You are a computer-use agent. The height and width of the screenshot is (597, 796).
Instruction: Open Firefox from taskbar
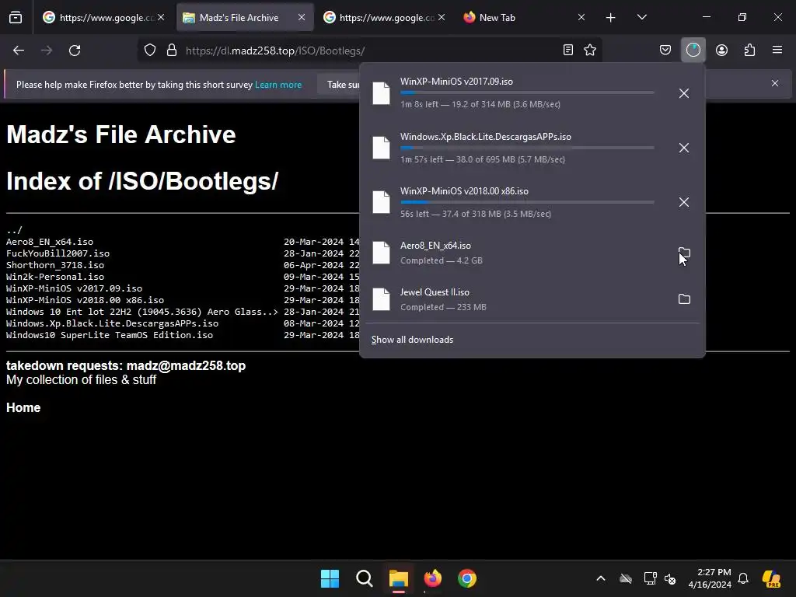point(432,578)
